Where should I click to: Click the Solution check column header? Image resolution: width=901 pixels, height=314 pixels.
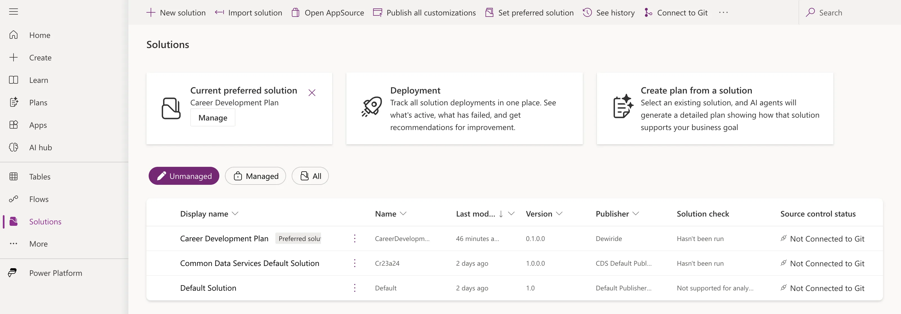pos(703,214)
